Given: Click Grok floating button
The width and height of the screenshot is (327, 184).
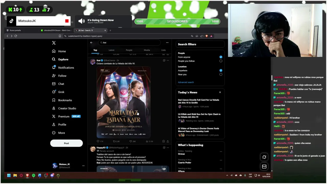Looking at the screenshot, I should point(264,157).
